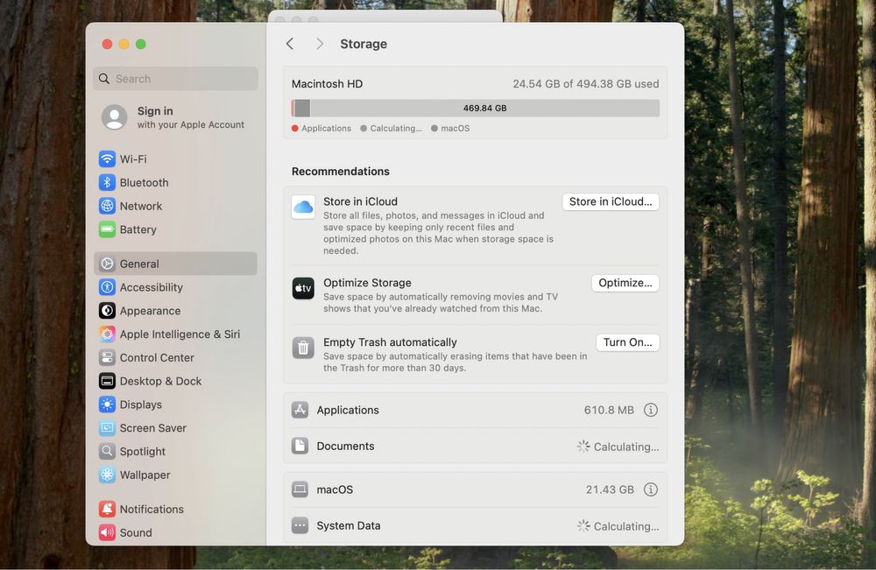Image resolution: width=876 pixels, height=570 pixels.
Task: Click the Storage page title
Action: 364,44
